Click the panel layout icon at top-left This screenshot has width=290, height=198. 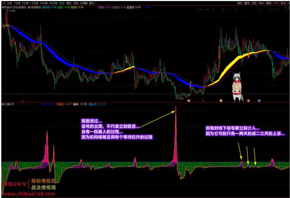(3, 3)
